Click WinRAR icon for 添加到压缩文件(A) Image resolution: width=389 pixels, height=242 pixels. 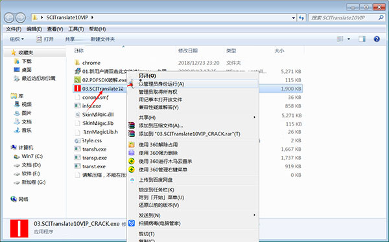pos(132,126)
